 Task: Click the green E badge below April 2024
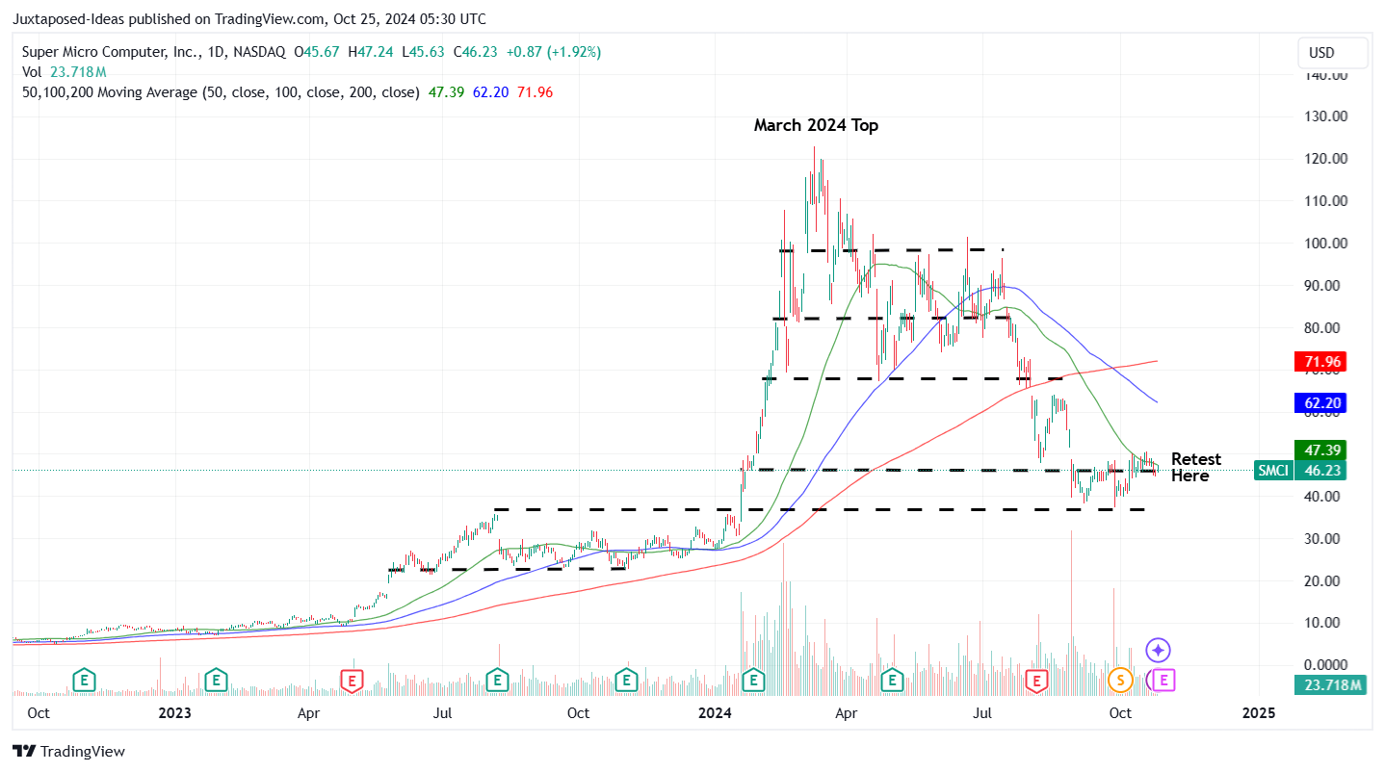892,681
